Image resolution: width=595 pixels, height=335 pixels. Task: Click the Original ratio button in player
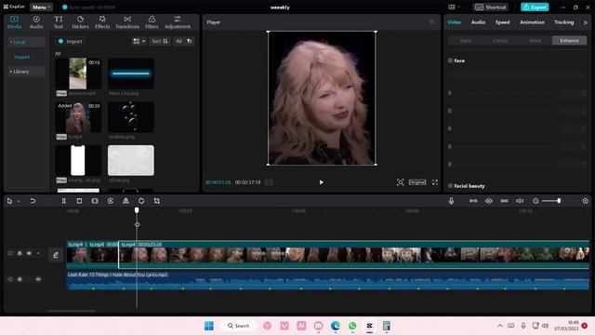pos(417,182)
